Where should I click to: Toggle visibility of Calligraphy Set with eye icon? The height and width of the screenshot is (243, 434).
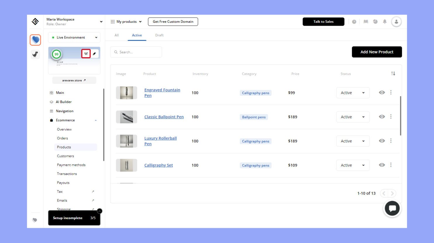pyautogui.click(x=382, y=165)
